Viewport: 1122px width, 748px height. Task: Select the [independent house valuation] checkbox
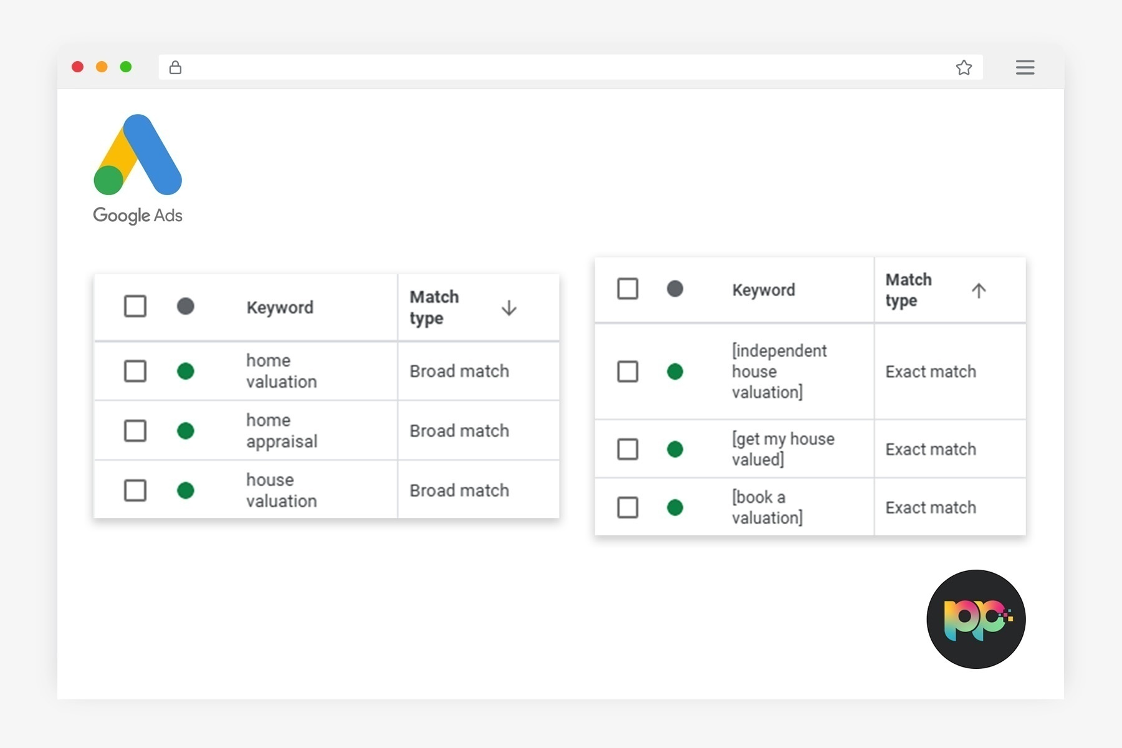tap(628, 371)
